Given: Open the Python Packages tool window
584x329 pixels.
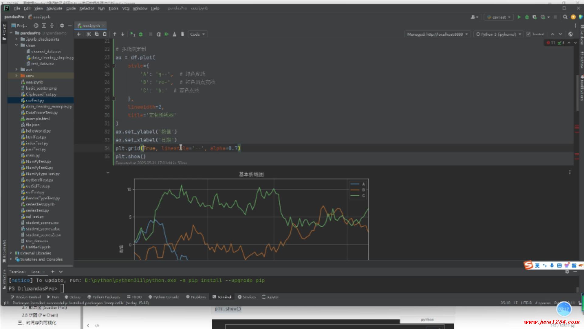Looking at the screenshot, I should tap(103, 297).
